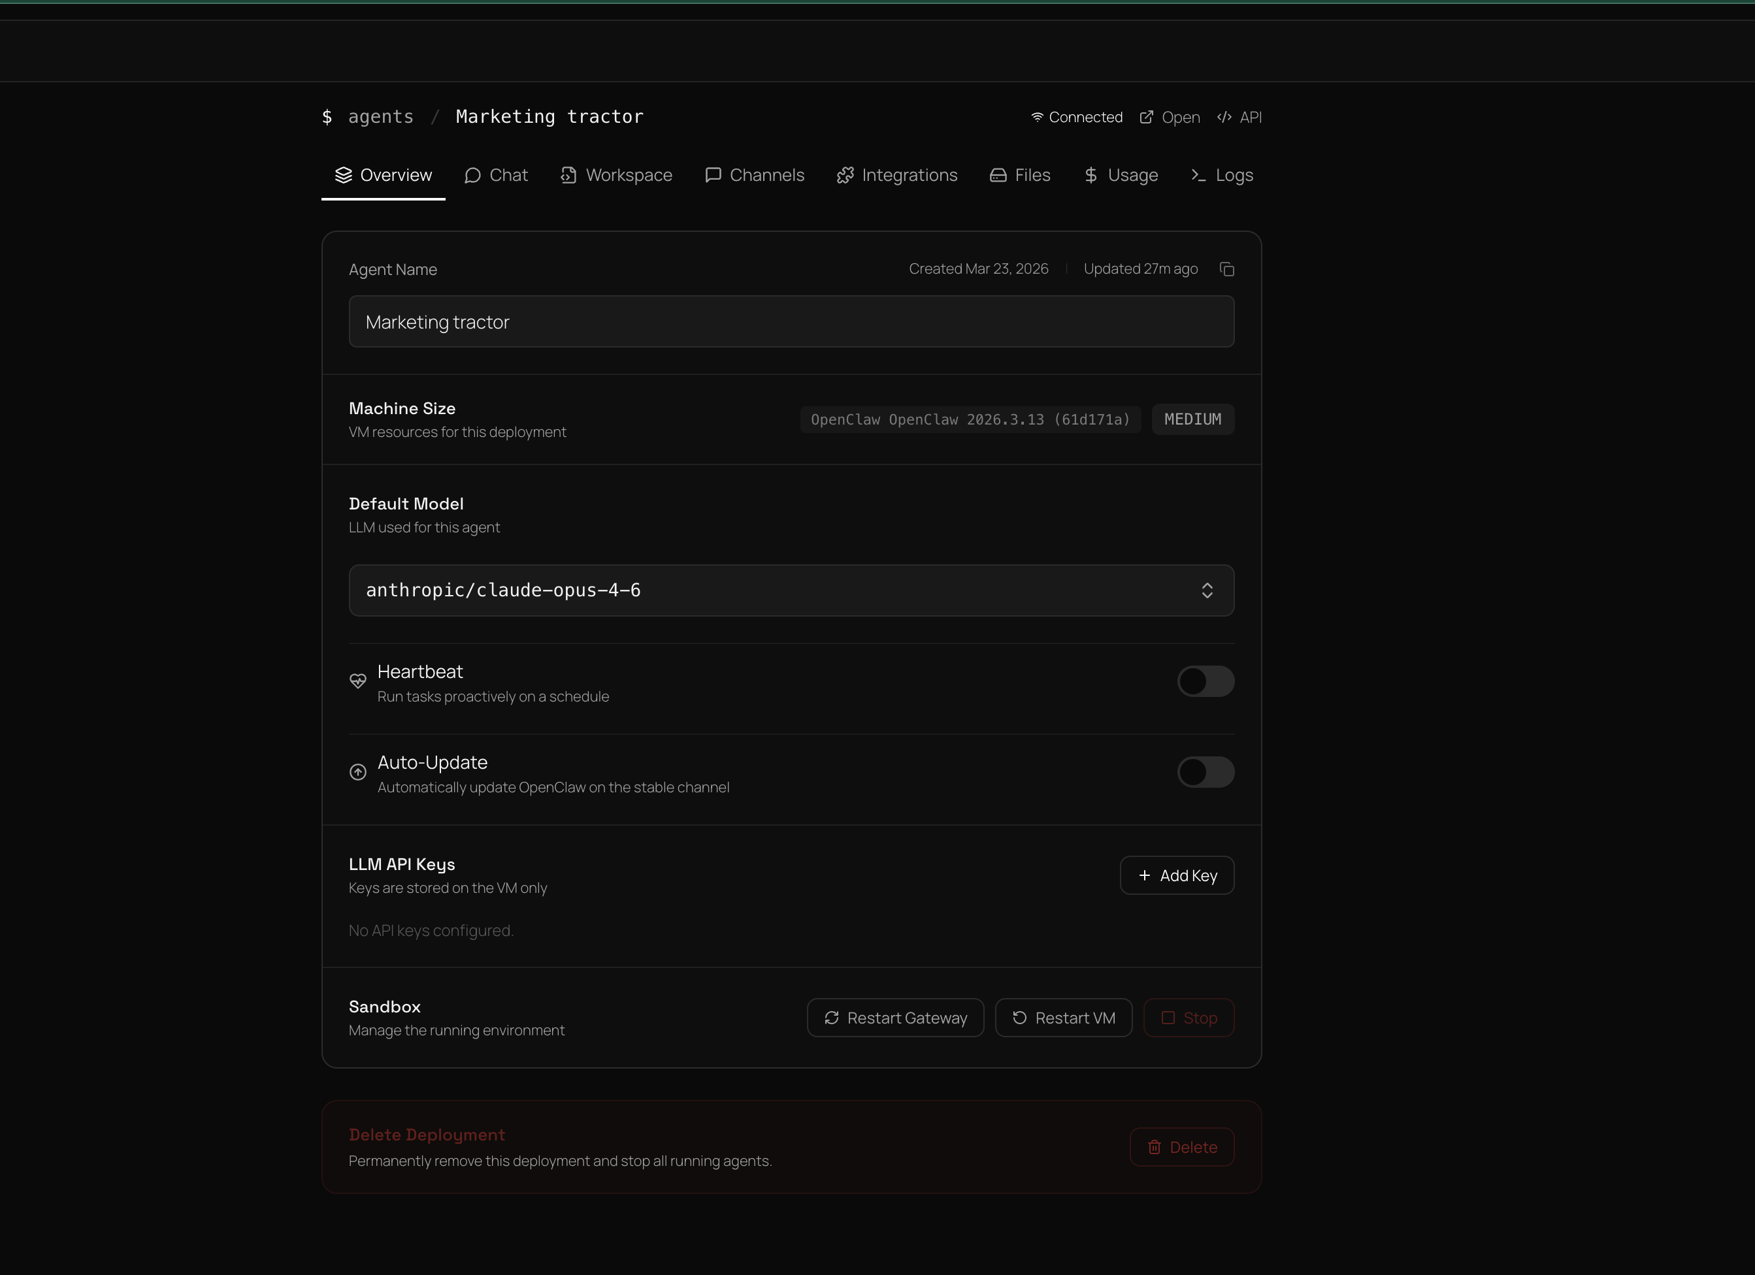1755x1275 pixels.
Task: Click the Heartbeat heart-pulse icon
Action: pyautogui.click(x=357, y=681)
